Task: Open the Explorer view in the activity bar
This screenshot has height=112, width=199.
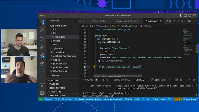Action: pyautogui.click(x=42, y=22)
